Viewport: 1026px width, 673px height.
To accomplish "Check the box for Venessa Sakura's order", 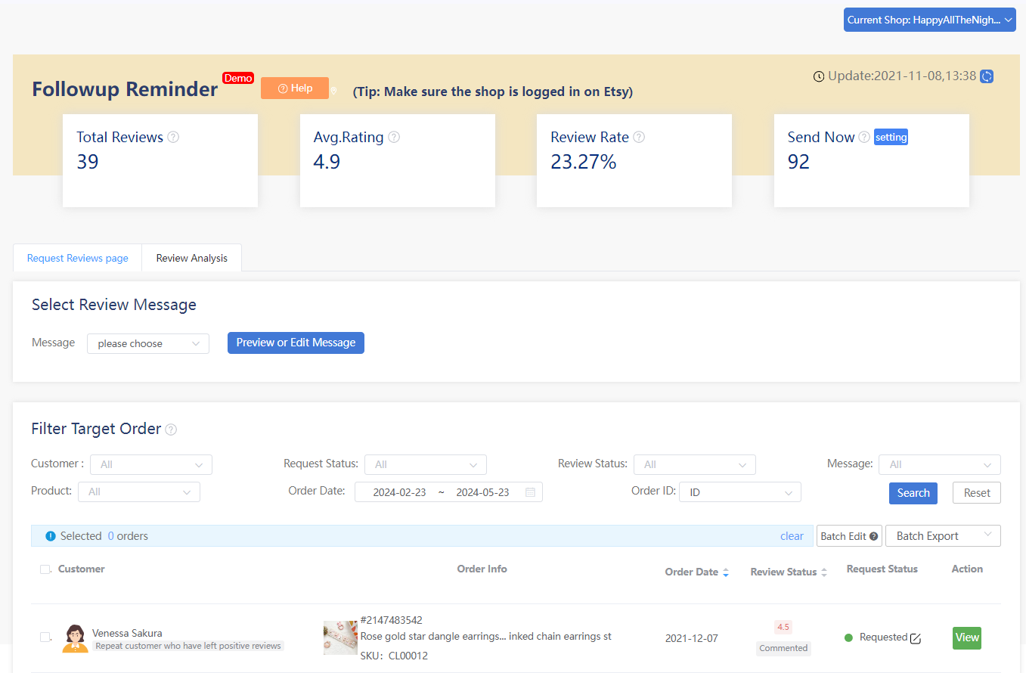I will pyautogui.click(x=45, y=637).
